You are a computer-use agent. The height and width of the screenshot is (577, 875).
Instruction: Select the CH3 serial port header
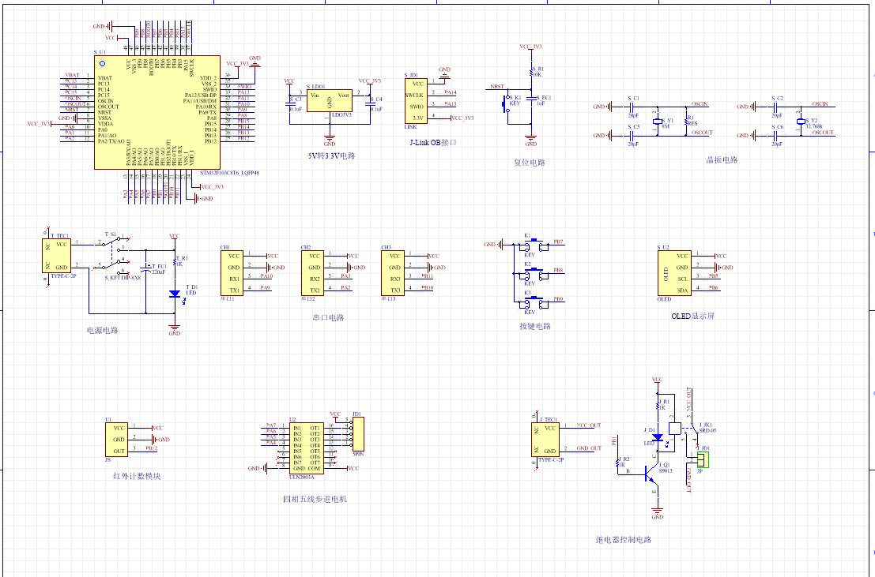(393, 273)
